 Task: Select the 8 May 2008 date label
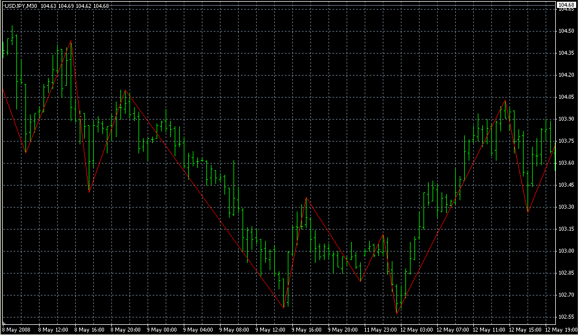pyautogui.click(x=15, y=329)
